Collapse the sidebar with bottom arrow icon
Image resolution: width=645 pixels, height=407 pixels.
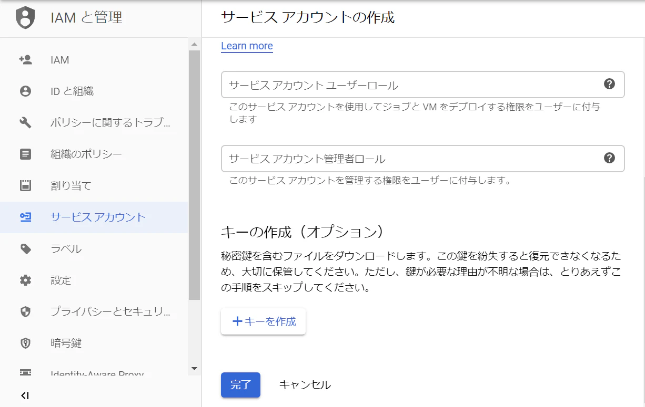[25, 395]
